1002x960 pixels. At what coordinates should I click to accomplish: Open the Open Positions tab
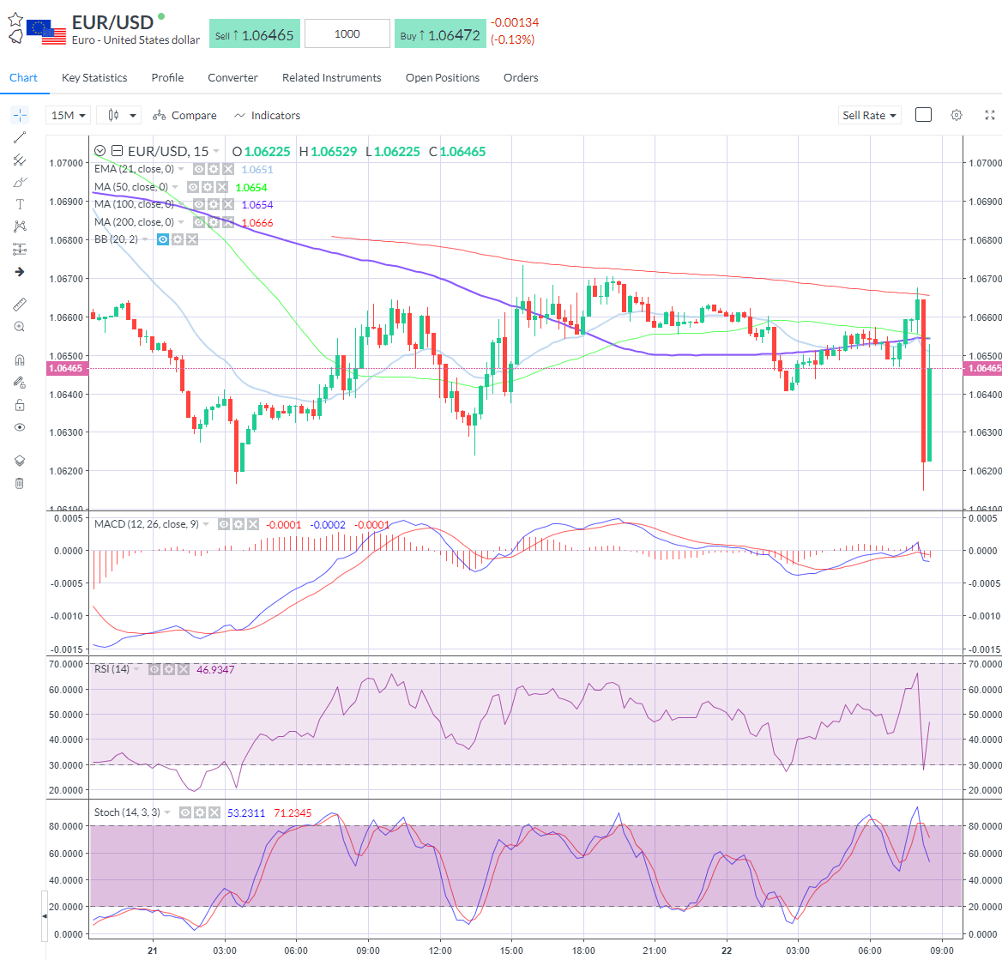tap(442, 77)
